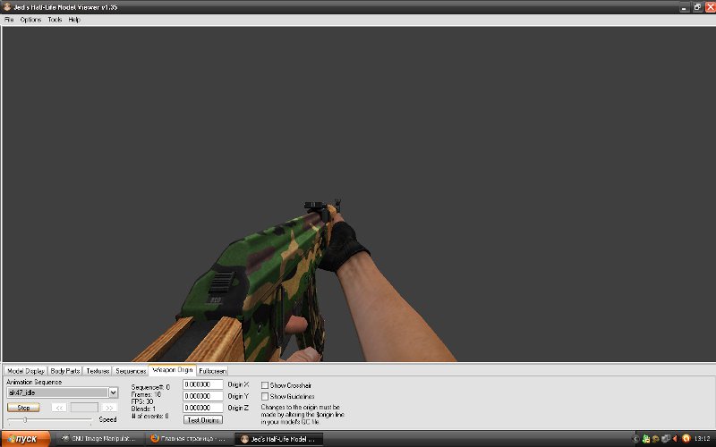716x447 pixels.
Task: Expand hidden system tray icons arrow
Action: click(x=635, y=439)
